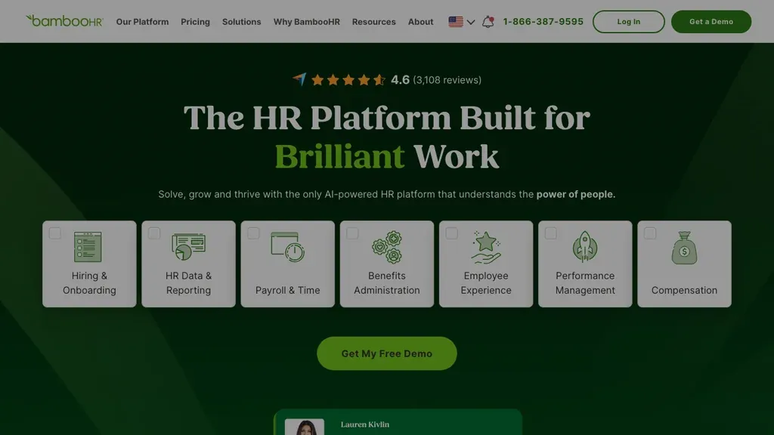Select the Employee Experience checkbox

[452, 233]
